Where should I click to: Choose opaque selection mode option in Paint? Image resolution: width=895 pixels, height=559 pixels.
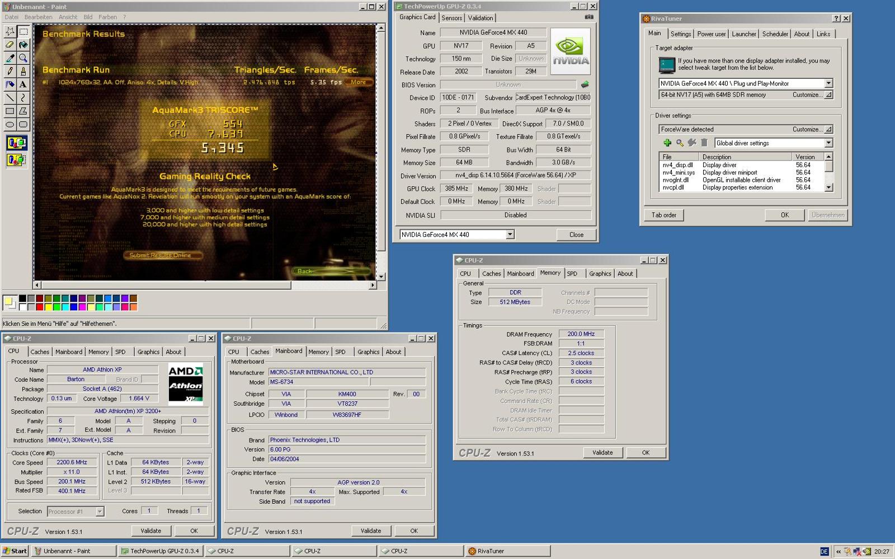[16, 143]
